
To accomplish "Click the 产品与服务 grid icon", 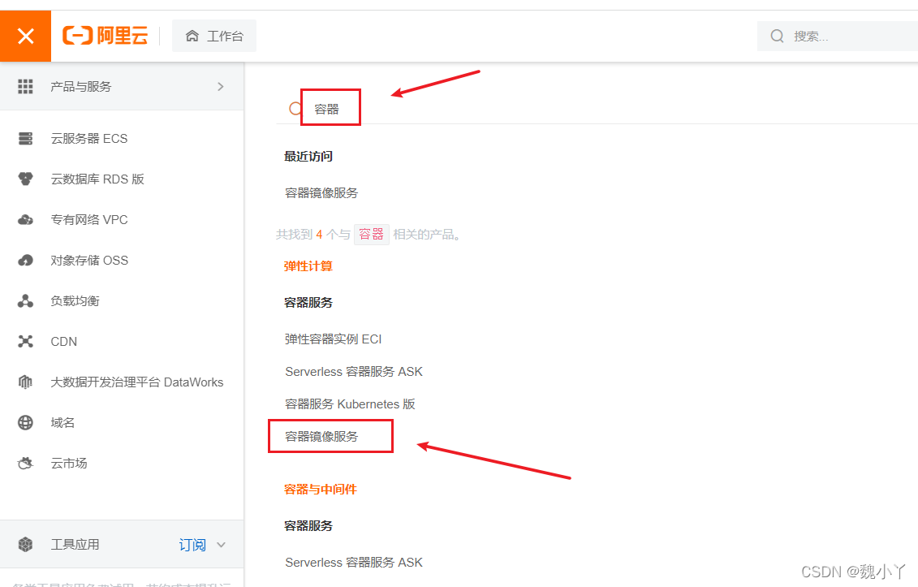I will 25,87.
